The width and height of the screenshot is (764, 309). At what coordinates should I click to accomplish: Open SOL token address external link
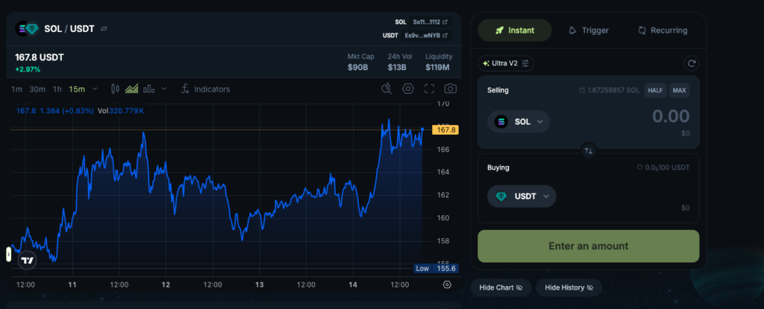tap(430, 22)
